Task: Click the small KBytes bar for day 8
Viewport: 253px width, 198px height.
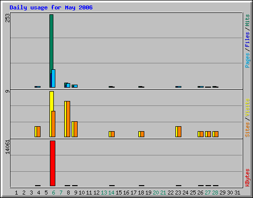Action: click(67, 186)
